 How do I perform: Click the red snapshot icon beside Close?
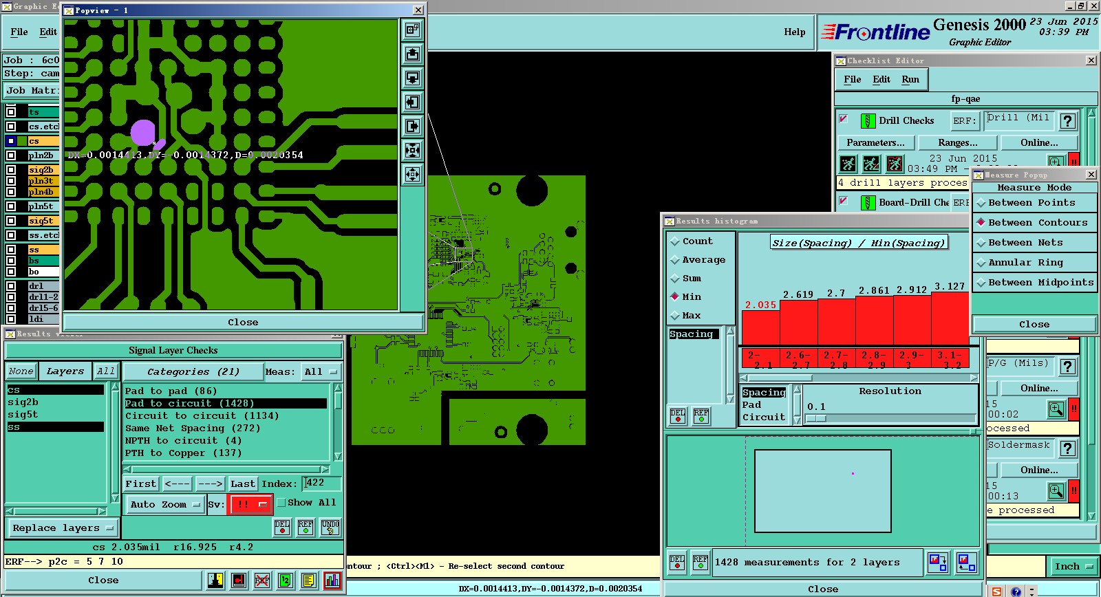click(x=239, y=580)
